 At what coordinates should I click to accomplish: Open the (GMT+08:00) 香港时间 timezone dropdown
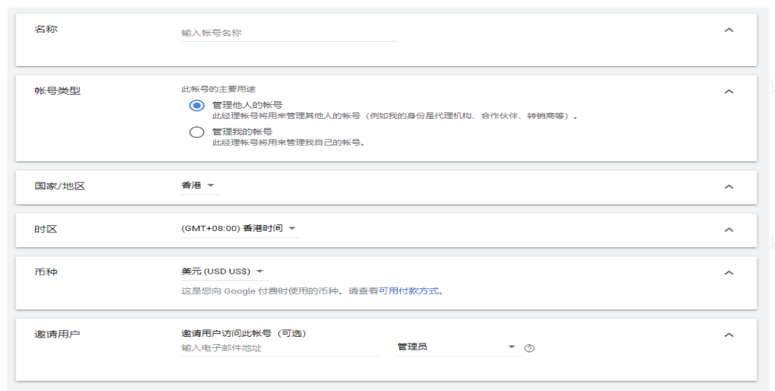[240, 228]
